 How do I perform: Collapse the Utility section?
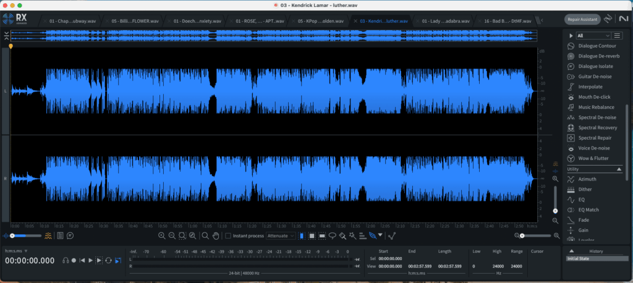tap(619, 169)
